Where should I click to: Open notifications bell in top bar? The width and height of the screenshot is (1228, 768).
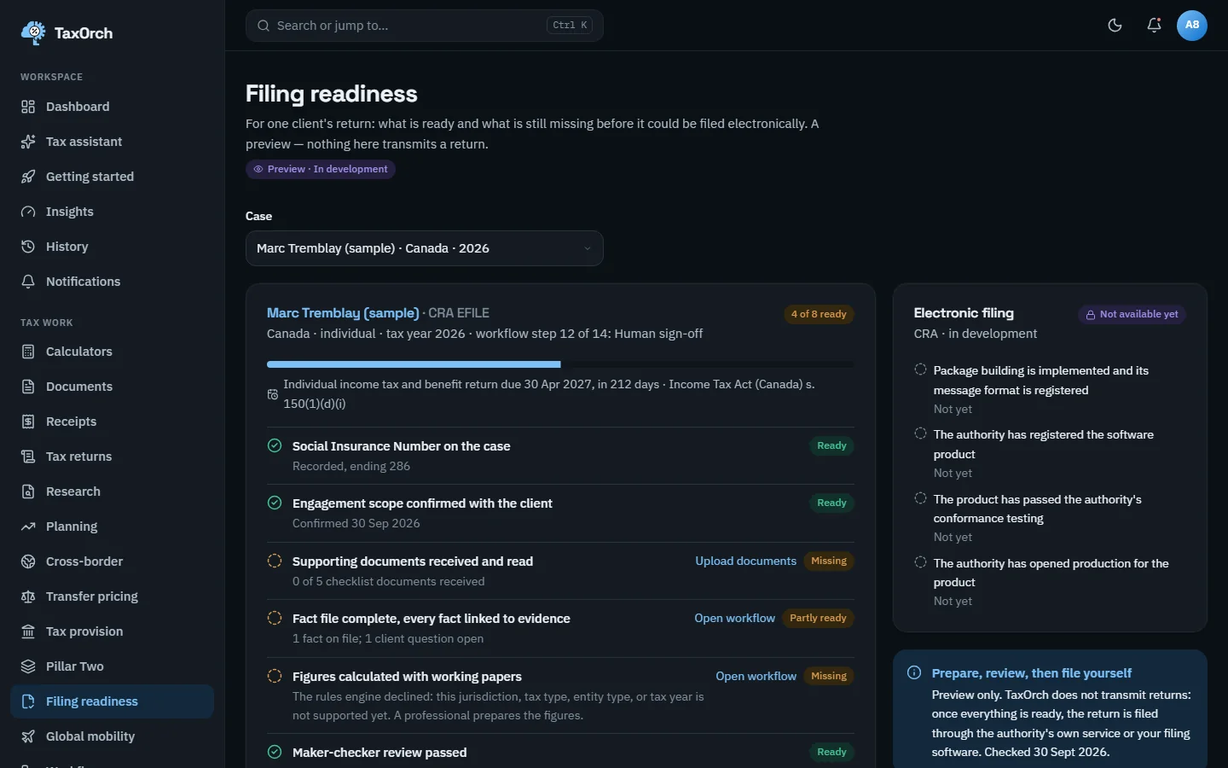pos(1154,25)
